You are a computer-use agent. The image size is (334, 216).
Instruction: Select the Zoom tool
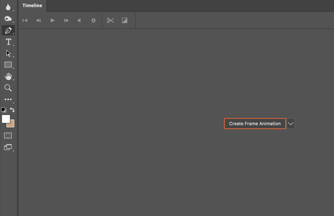coord(8,88)
